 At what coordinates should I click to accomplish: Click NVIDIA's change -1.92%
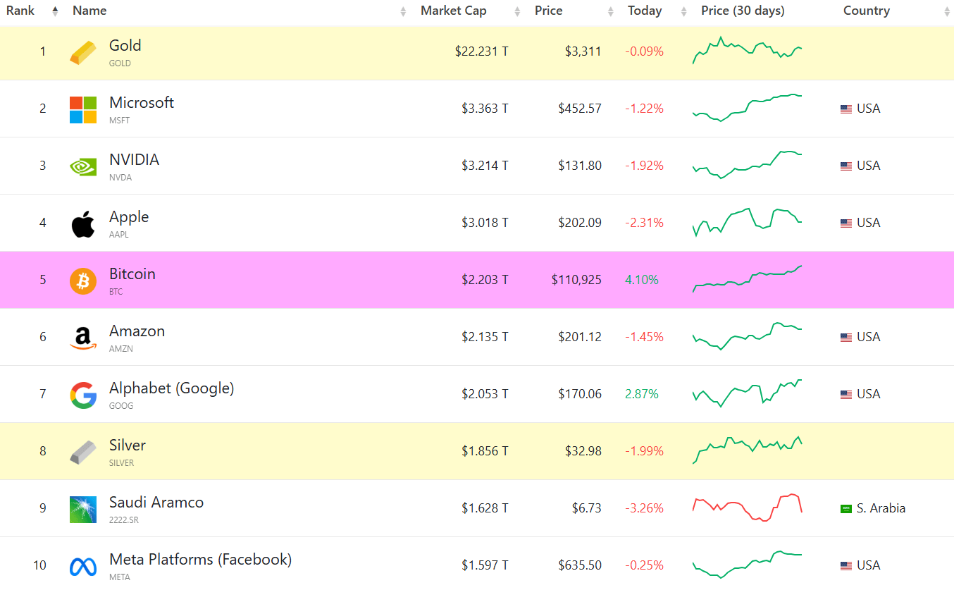pos(644,166)
